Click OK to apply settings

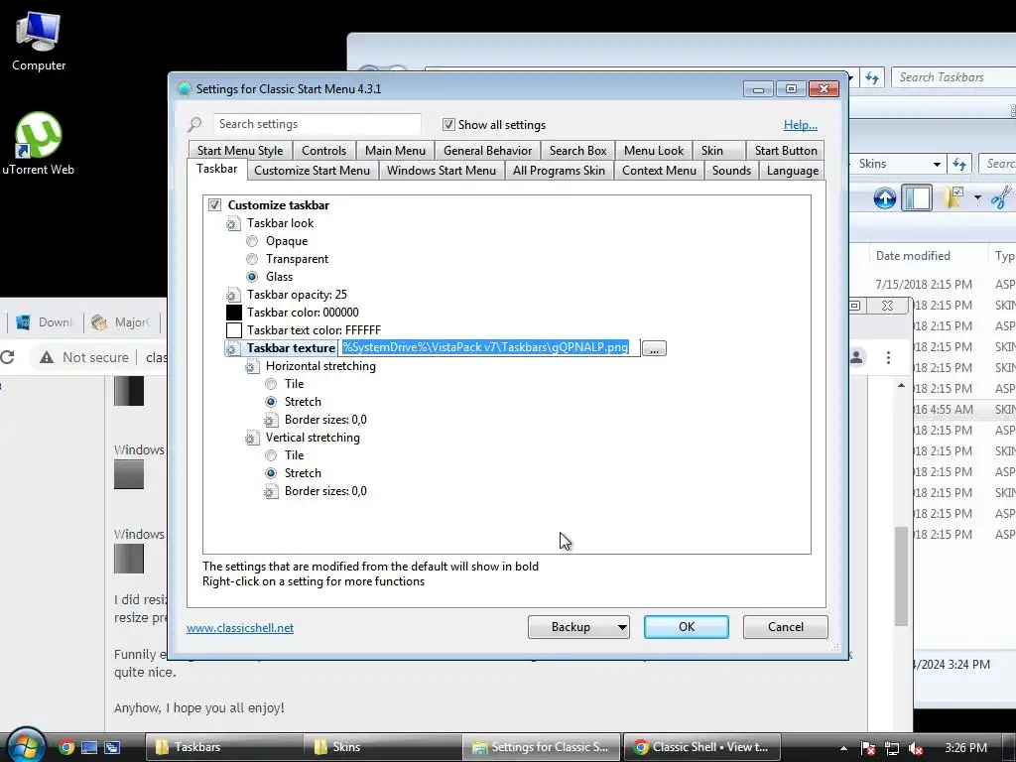point(687,627)
